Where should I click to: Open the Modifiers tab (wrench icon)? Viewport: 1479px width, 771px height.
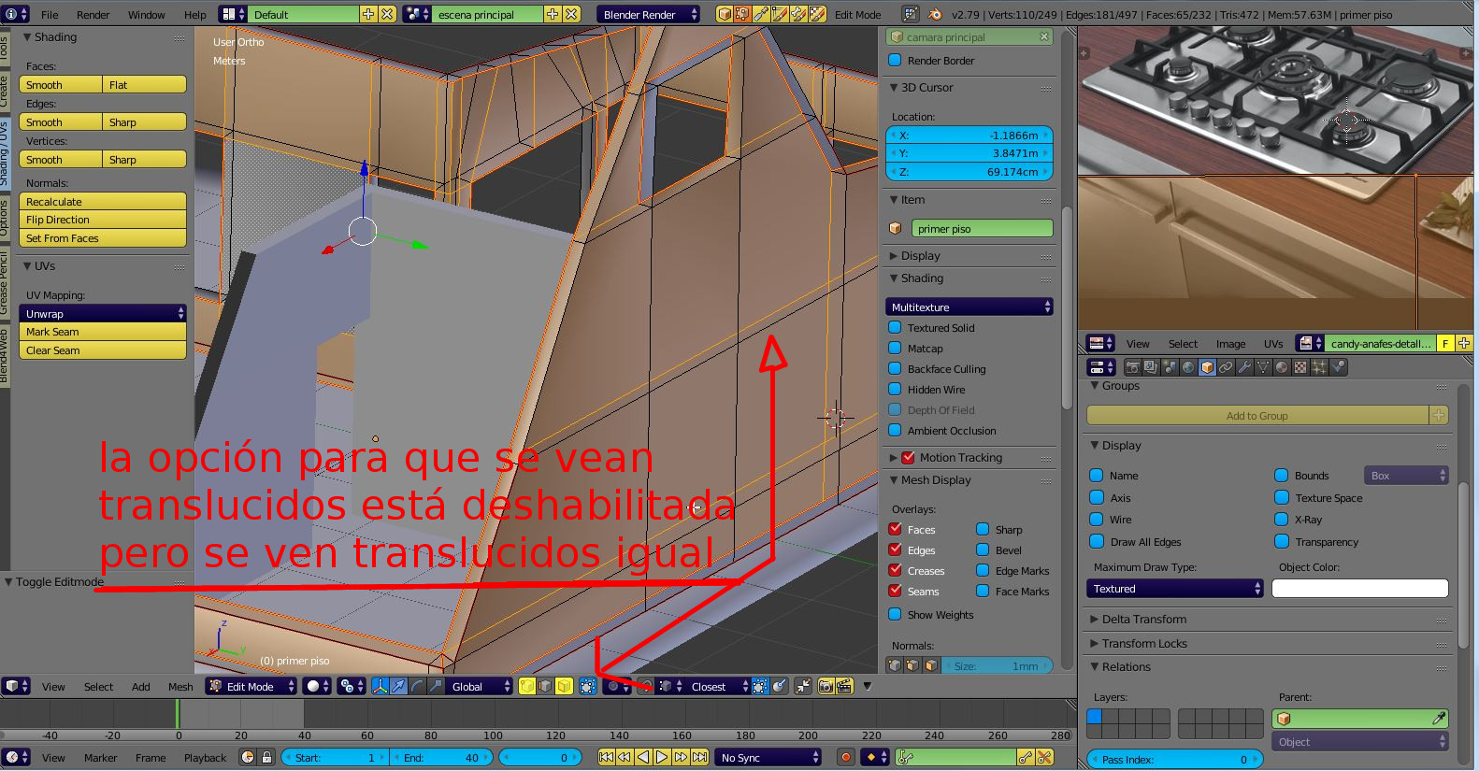(x=1244, y=367)
